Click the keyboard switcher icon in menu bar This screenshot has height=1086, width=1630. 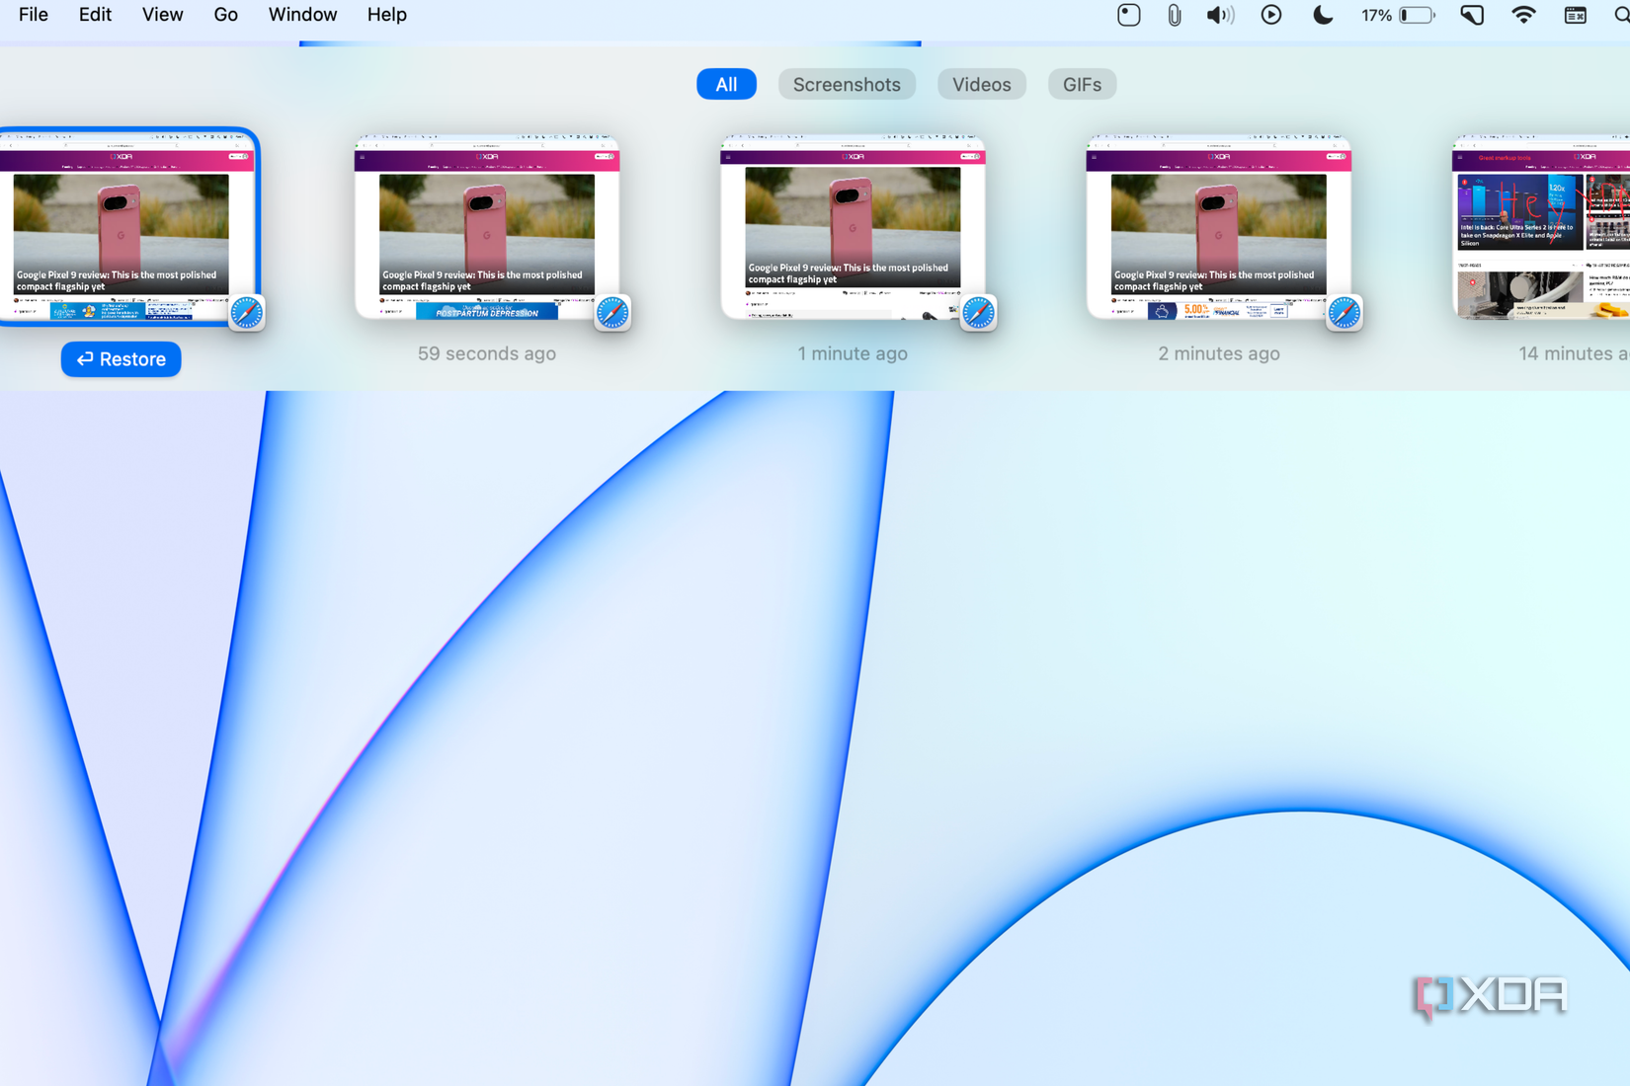[x=1574, y=15]
